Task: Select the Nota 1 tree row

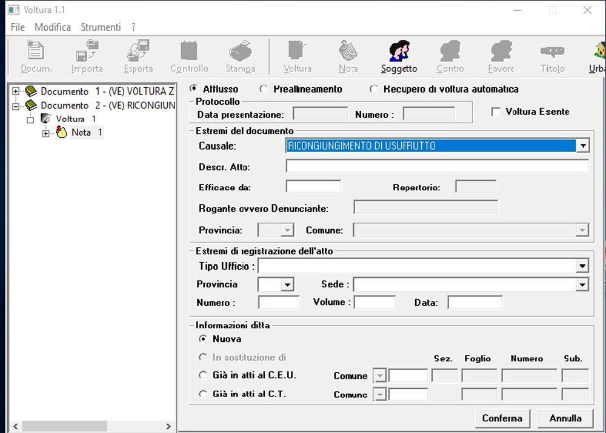Action: click(x=87, y=132)
